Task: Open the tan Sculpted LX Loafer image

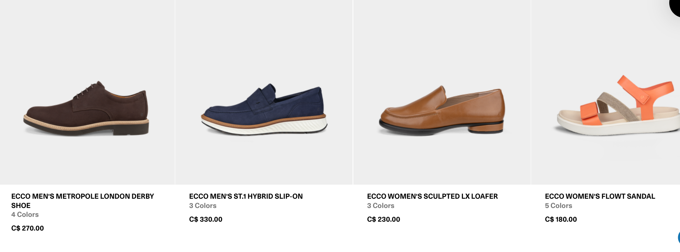Action: click(442, 92)
